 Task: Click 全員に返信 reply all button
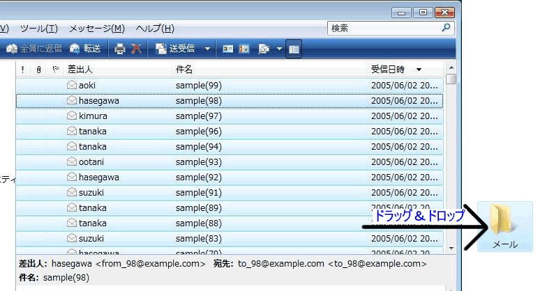(34, 49)
